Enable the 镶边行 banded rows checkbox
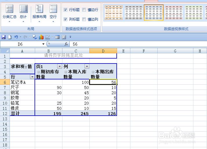This screenshot has height=149, width=207. (84, 10)
